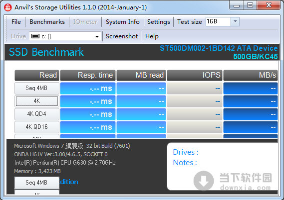Maximize the Anvil's Storage Utilities window

tap(250, 5)
